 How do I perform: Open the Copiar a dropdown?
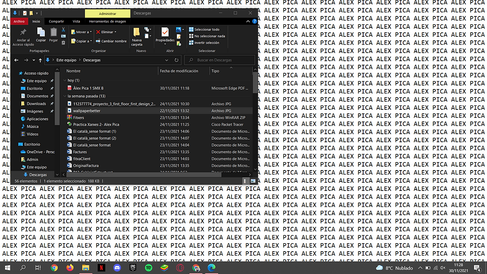click(x=81, y=41)
